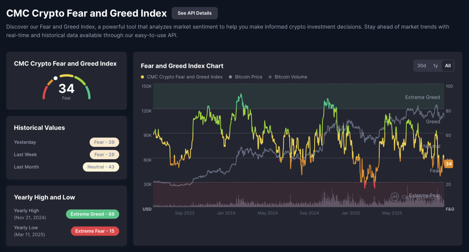Screen dimensions: 469x252
Task: Click the page title CMC Crypto Fear and Greed Index
Action: 87,13
